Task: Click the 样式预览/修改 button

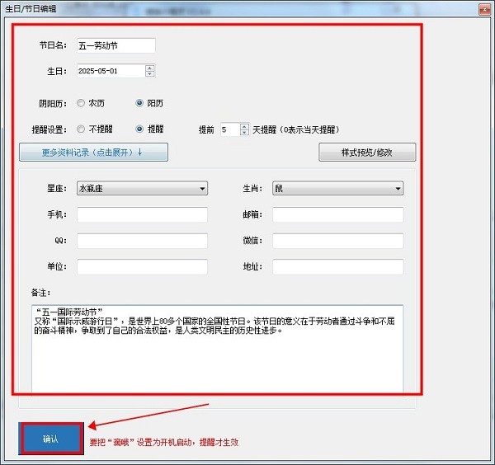Action: [367, 153]
